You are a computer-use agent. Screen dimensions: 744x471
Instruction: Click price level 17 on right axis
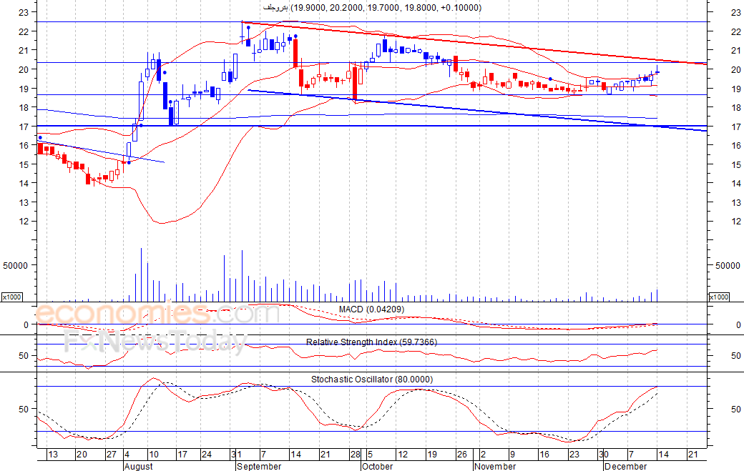tap(736, 127)
